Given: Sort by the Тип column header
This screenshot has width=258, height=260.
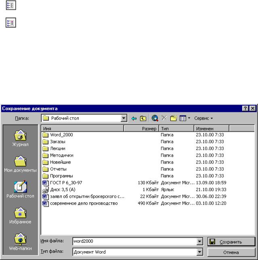Looking at the screenshot, I should 176,128.
